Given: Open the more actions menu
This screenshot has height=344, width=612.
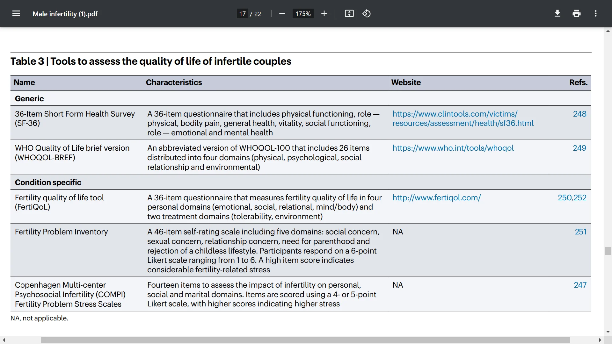Looking at the screenshot, I should pos(595,14).
